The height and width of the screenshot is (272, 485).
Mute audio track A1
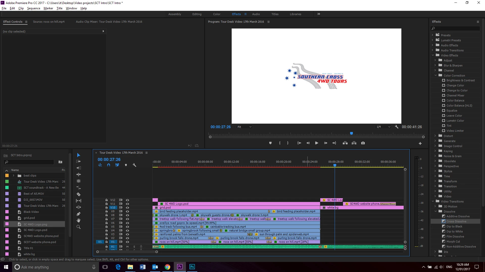128,247
